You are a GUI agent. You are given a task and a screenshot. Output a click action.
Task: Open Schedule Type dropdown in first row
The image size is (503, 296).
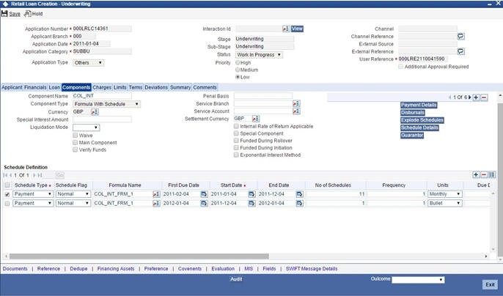pyautogui.click(x=33, y=194)
